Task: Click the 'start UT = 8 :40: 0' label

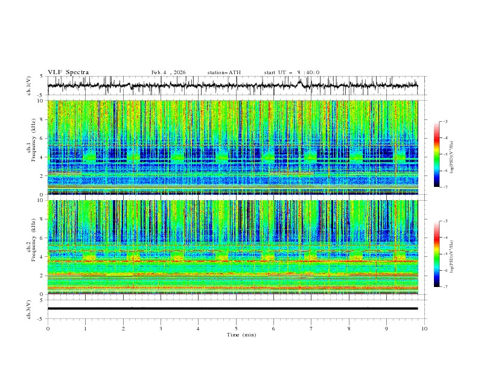Action: (292, 72)
